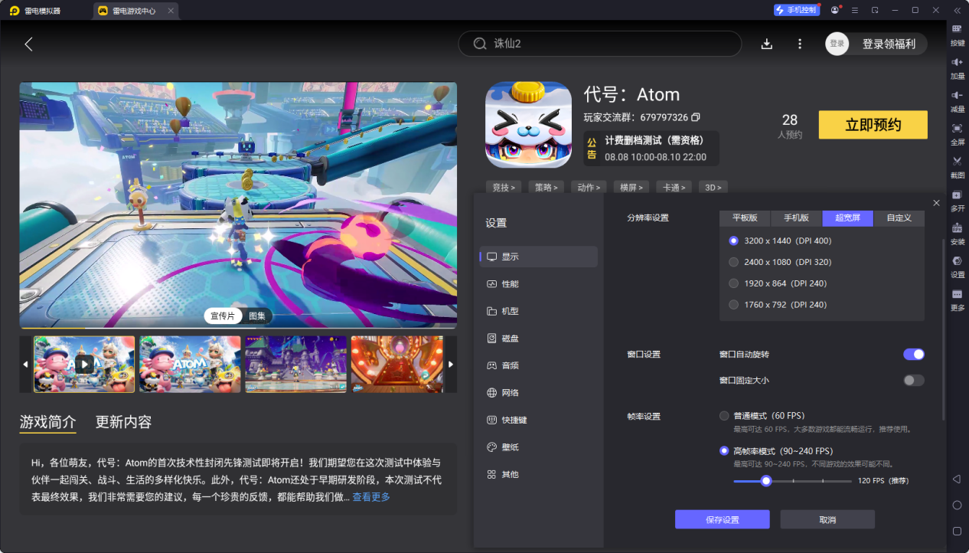Click the round 登录 avatar icon
The width and height of the screenshot is (969, 553).
click(x=837, y=44)
